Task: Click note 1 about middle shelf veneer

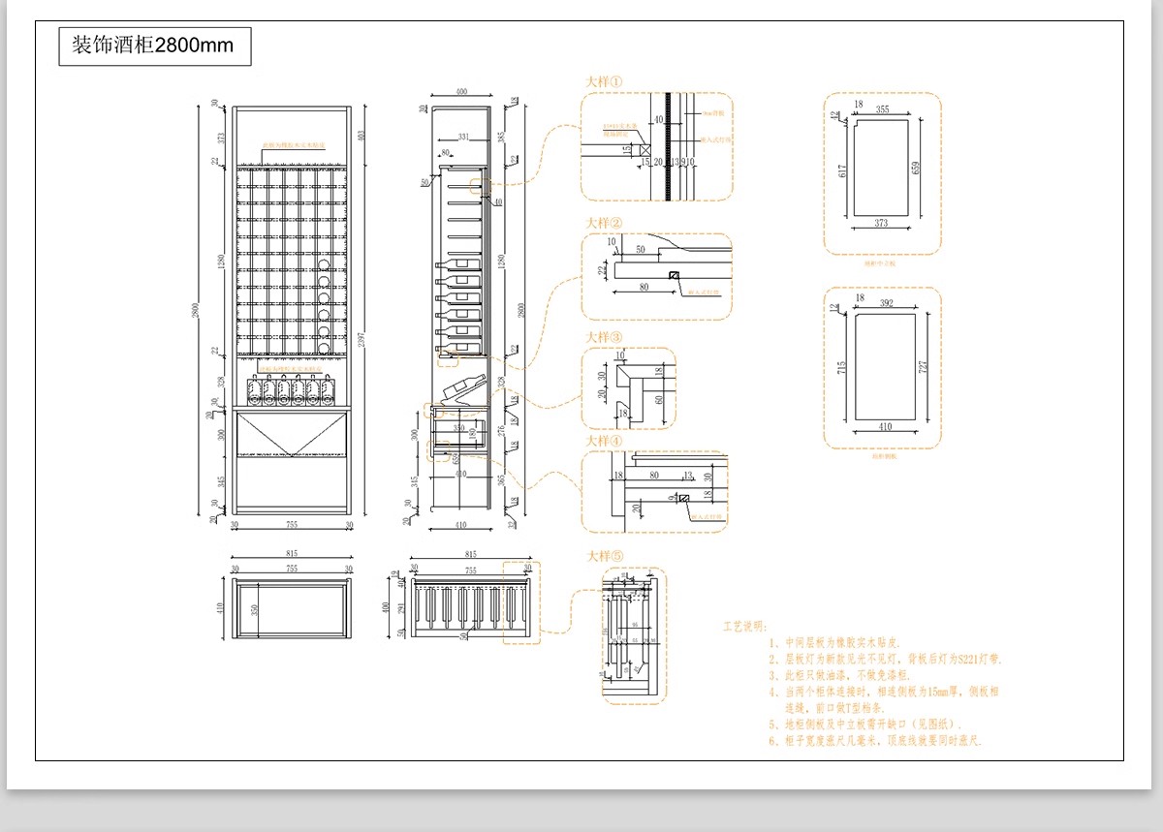Action: click(x=835, y=642)
